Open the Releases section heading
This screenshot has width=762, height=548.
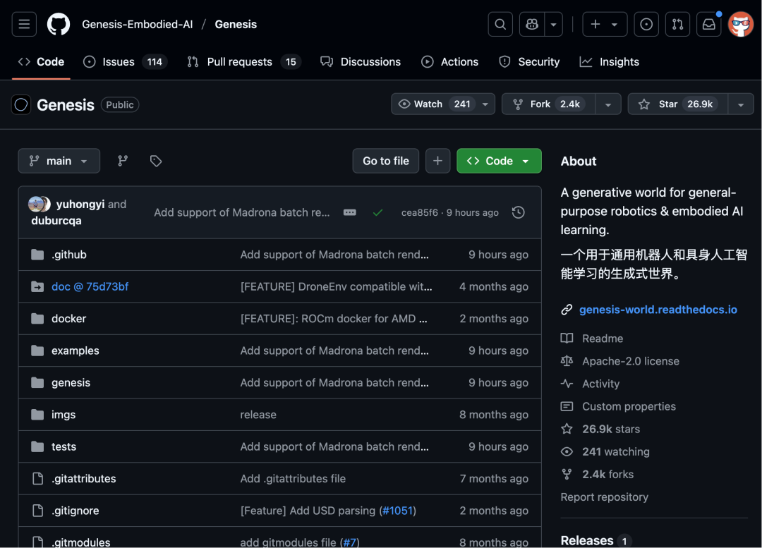[x=586, y=541]
